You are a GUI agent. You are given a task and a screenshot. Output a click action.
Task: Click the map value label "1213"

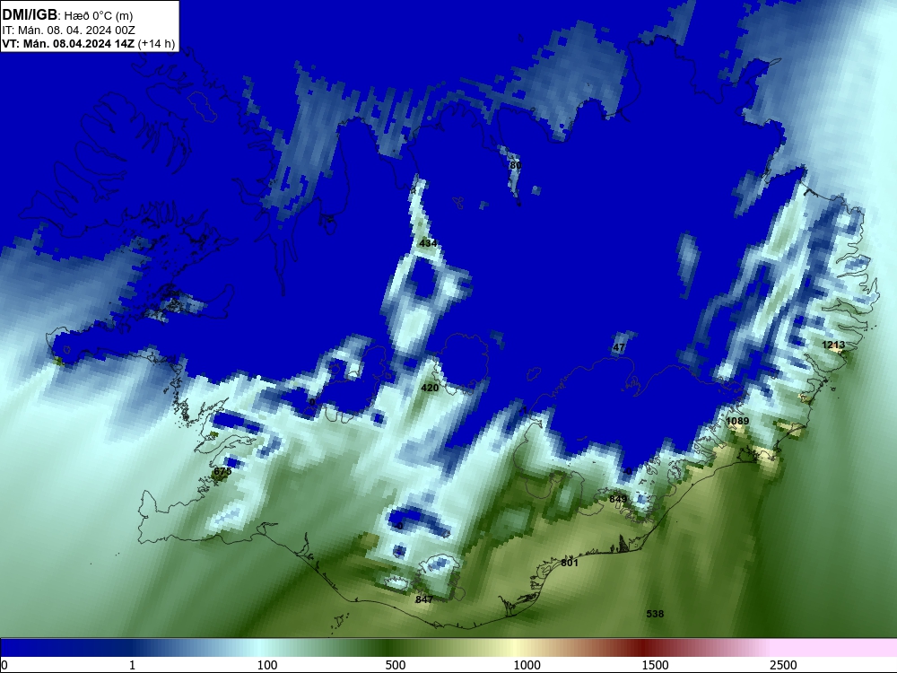tap(833, 345)
